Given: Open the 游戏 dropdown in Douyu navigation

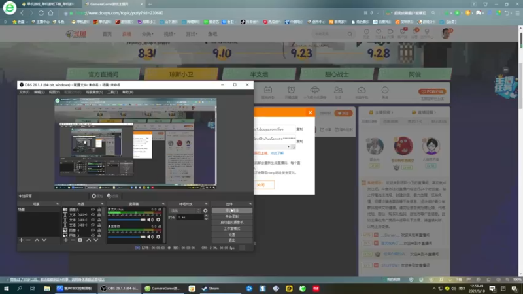Looking at the screenshot, I should point(192,34).
